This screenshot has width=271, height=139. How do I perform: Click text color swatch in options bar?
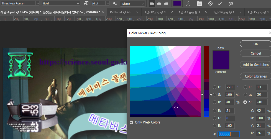pyautogui.click(x=177, y=3)
